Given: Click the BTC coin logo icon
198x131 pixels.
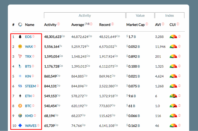Looking at the screenshot, I should pyautogui.click(x=20, y=106).
